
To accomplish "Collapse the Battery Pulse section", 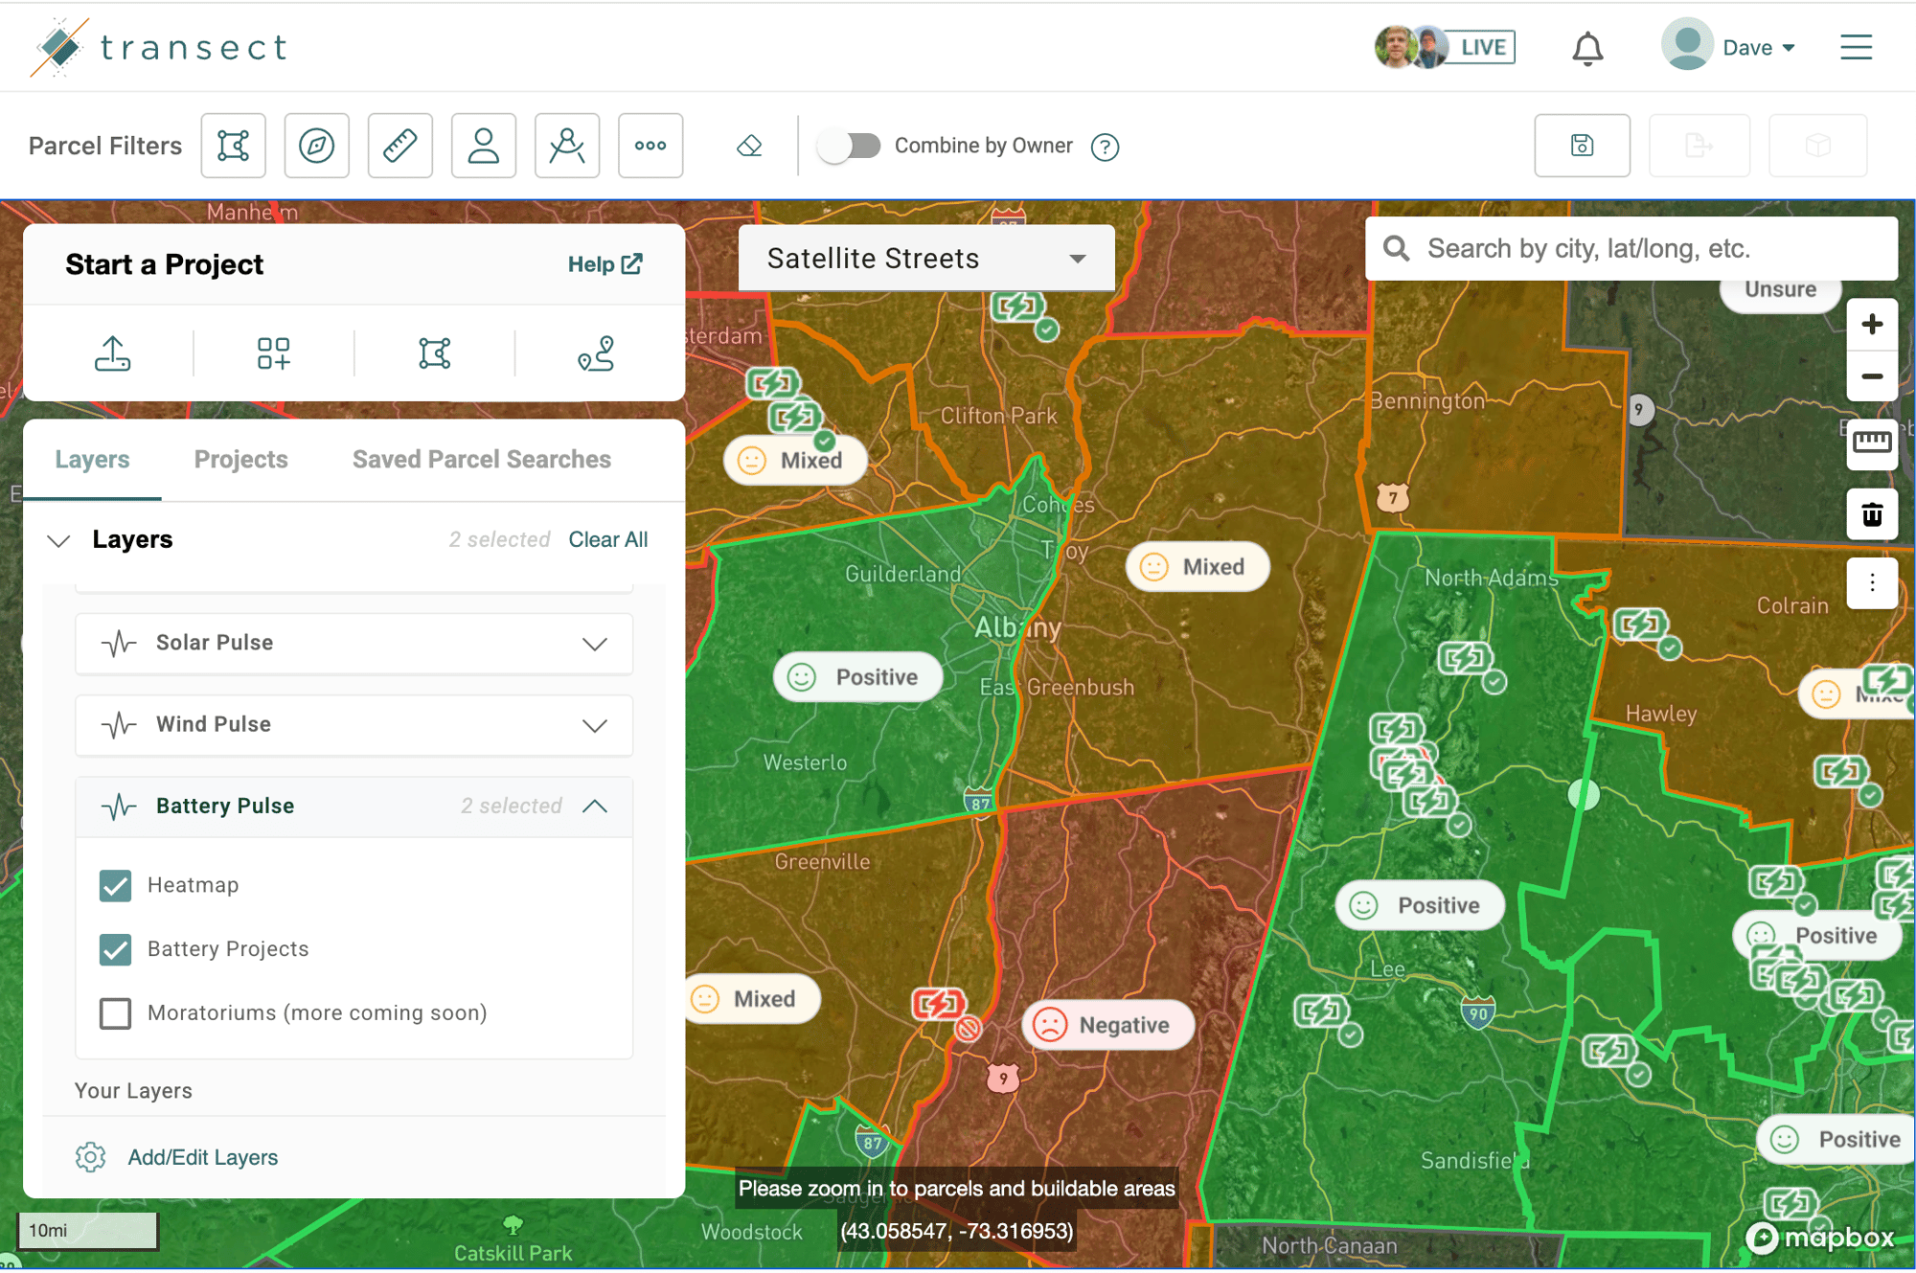I will [x=354, y=807].
